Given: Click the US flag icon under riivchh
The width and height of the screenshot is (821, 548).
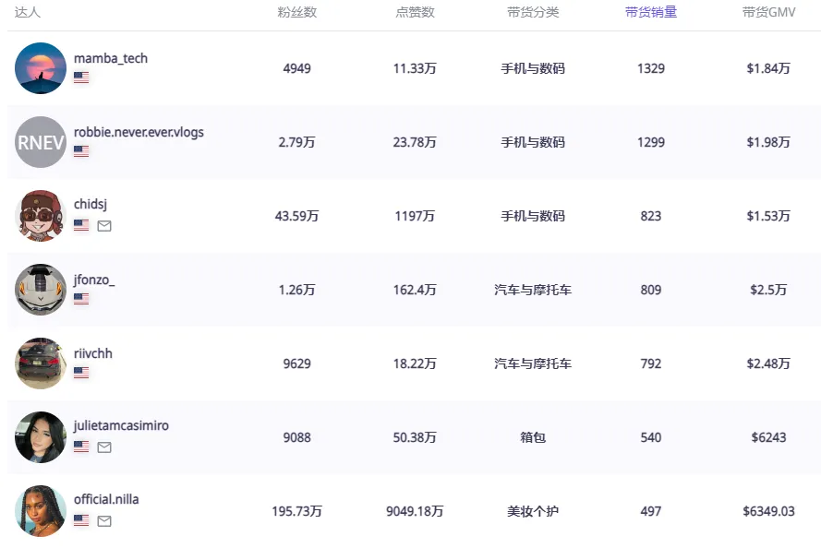Looking at the screenshot, I should click(81, 373).
